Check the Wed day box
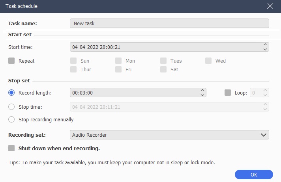The height and width of the screenshot is (182, 281). 208,61
